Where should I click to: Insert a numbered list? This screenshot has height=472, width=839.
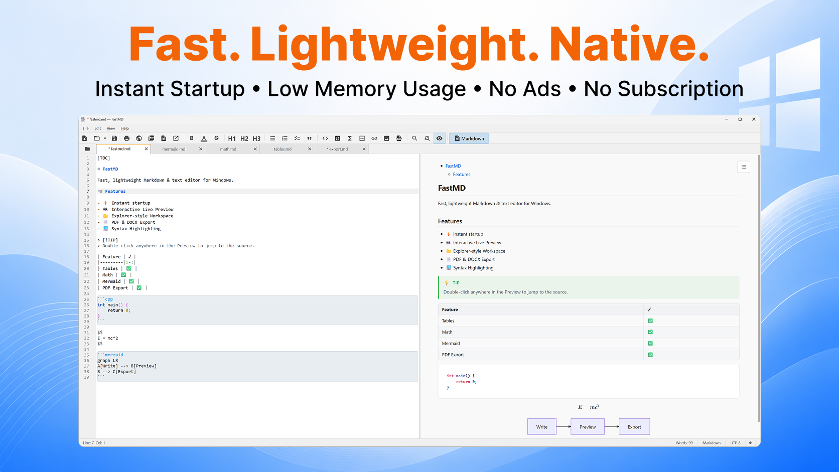tap(285, 138)
